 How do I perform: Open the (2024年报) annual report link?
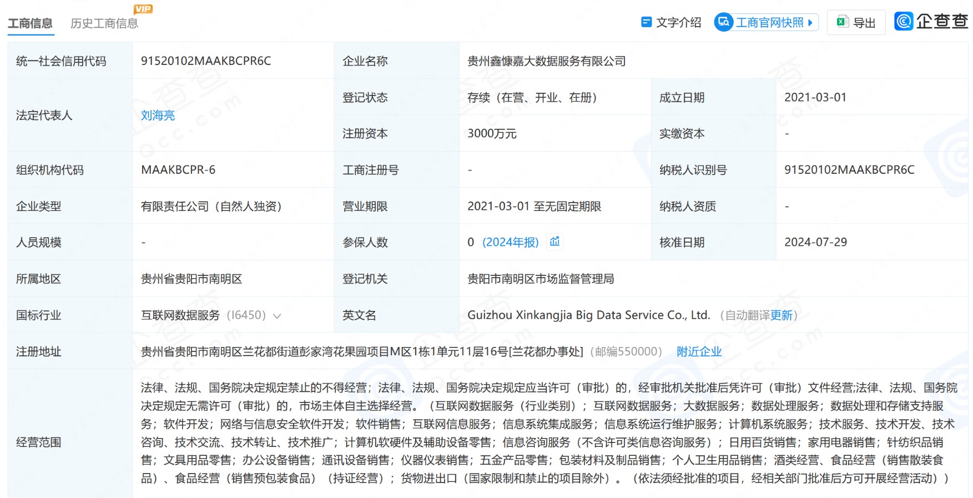[511, 242]
